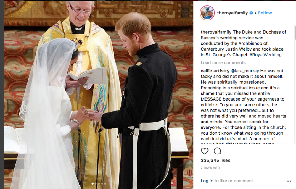Viewport: 296px width, 189px height.
Task: Open comments with the speech bubble icon
Action: 217,151
